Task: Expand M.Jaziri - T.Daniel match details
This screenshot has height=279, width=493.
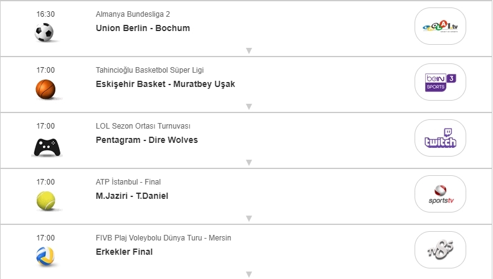Action: pyautogui.click(x=248, y=219)
